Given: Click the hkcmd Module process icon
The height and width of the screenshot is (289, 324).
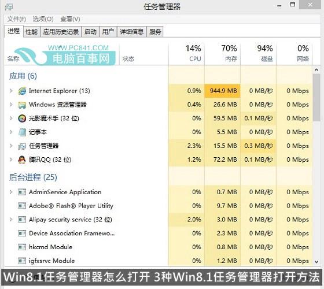Looking at the screenshot, I should click(22, 247).
